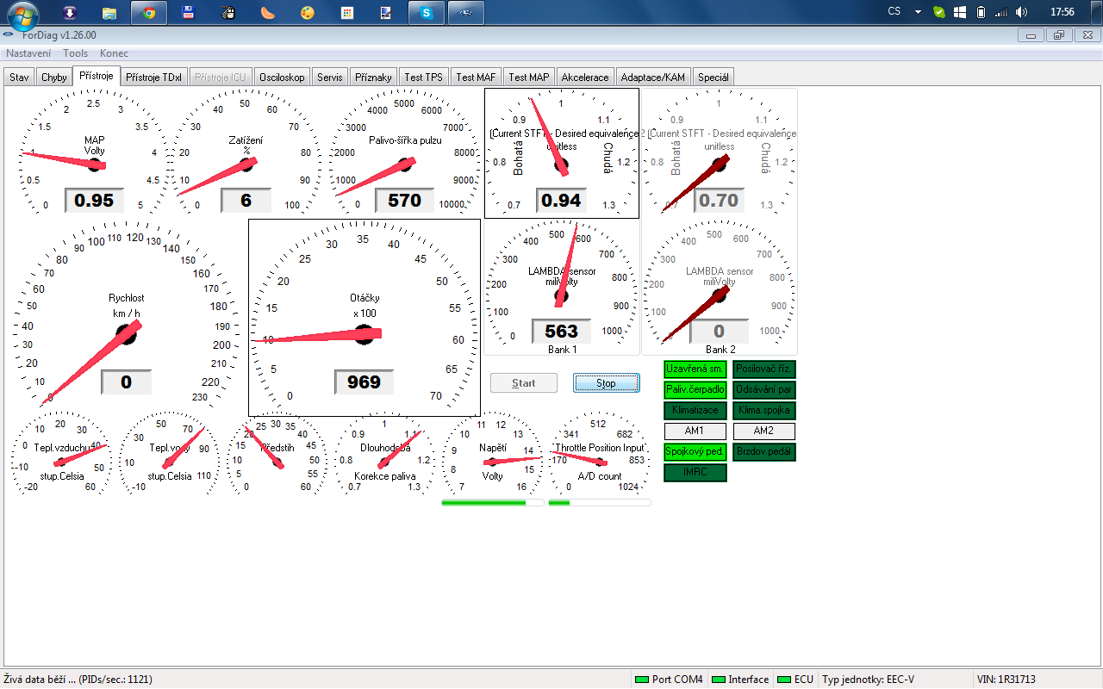Screen dimensions: 1103x689
Task: Click the Port COM4 status indicator
Action: (x=669, y=680)
